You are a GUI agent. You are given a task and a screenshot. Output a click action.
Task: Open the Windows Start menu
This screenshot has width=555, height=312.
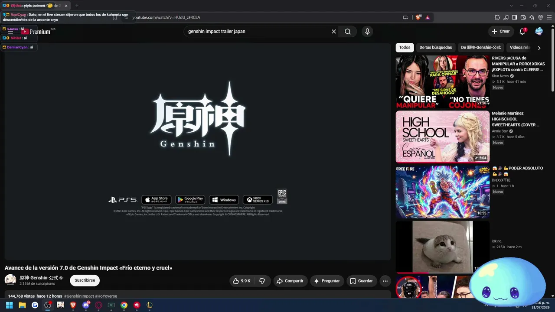point(9,305)
